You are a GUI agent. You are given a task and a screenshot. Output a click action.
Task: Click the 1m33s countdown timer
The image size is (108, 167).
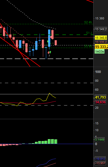tap(100, 51)
